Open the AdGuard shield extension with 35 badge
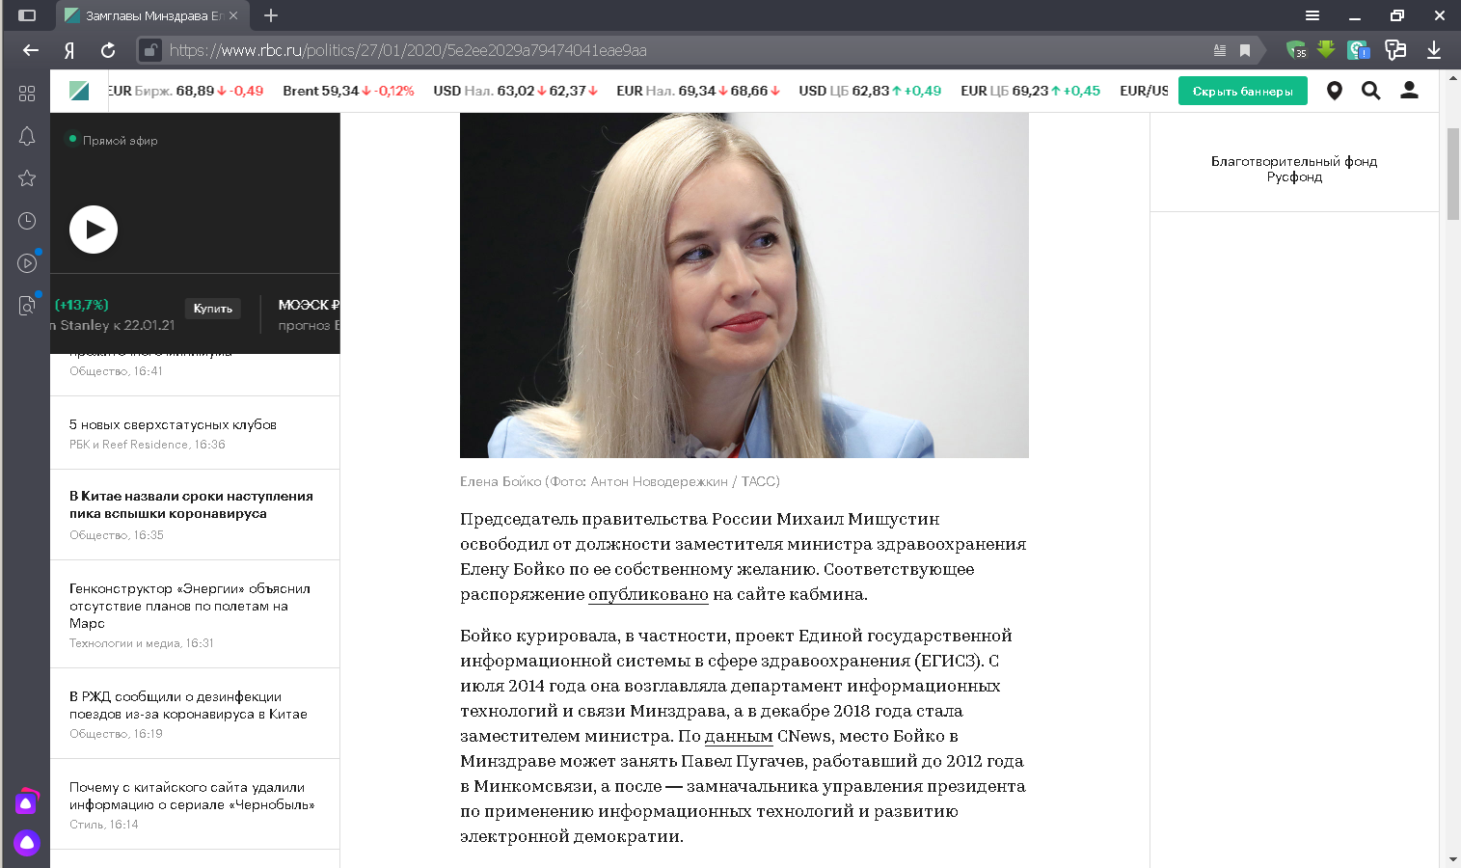 (1296, 49)
